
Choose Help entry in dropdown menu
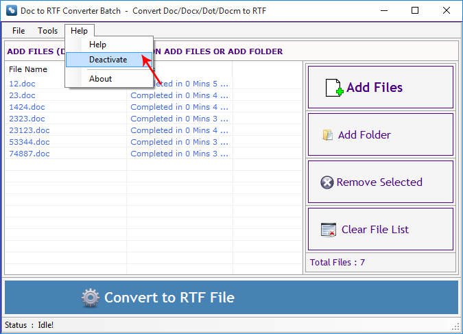tap(108, 45)
